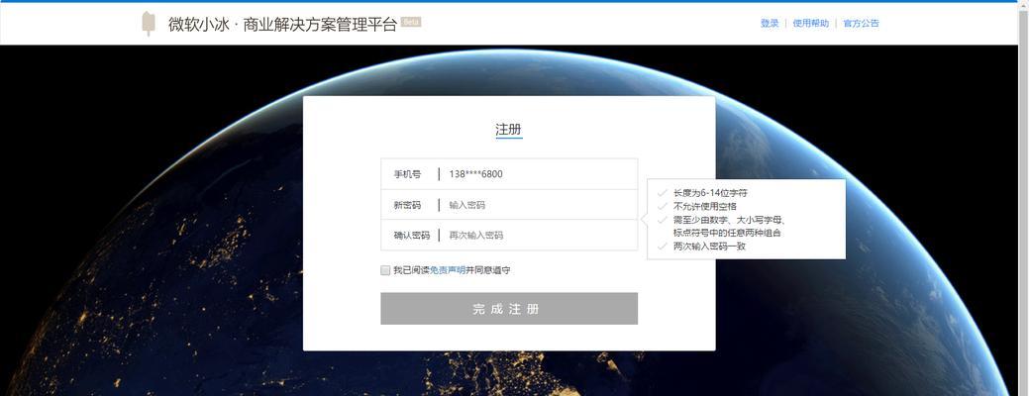Click the 微软小冰 platform title text
The image size is (1029, 396).
282,25
